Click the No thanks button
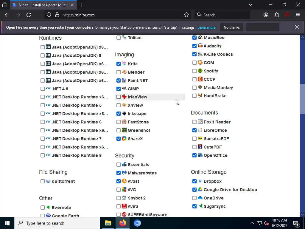The width and height of the screenshot is (305, 229). (x=232, y=27)
